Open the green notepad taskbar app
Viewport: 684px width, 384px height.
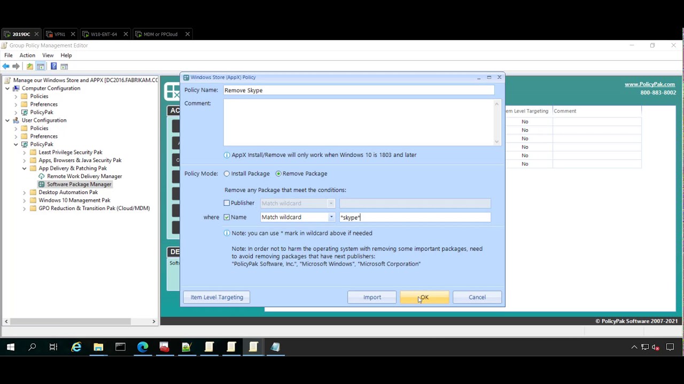pyautogui.click(x=186, y=347)
